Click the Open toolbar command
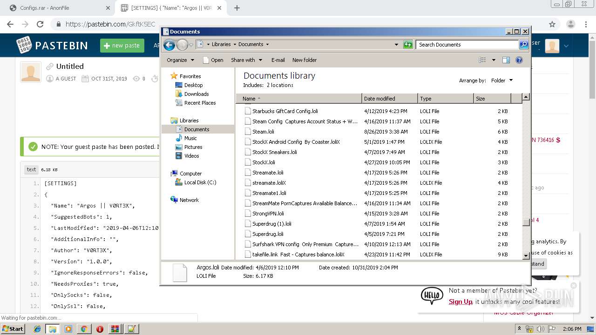Screen dimensions: 596x335 [213, 60]
